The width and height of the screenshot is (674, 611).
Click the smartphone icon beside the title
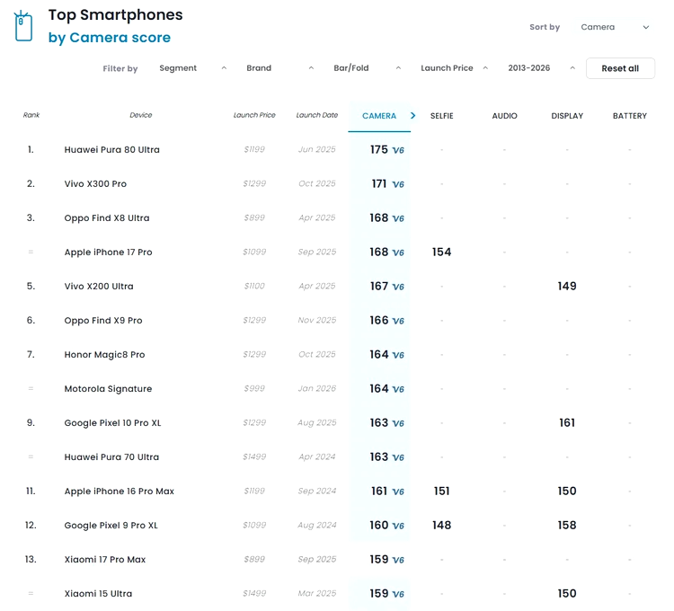(x=23, y=27)
